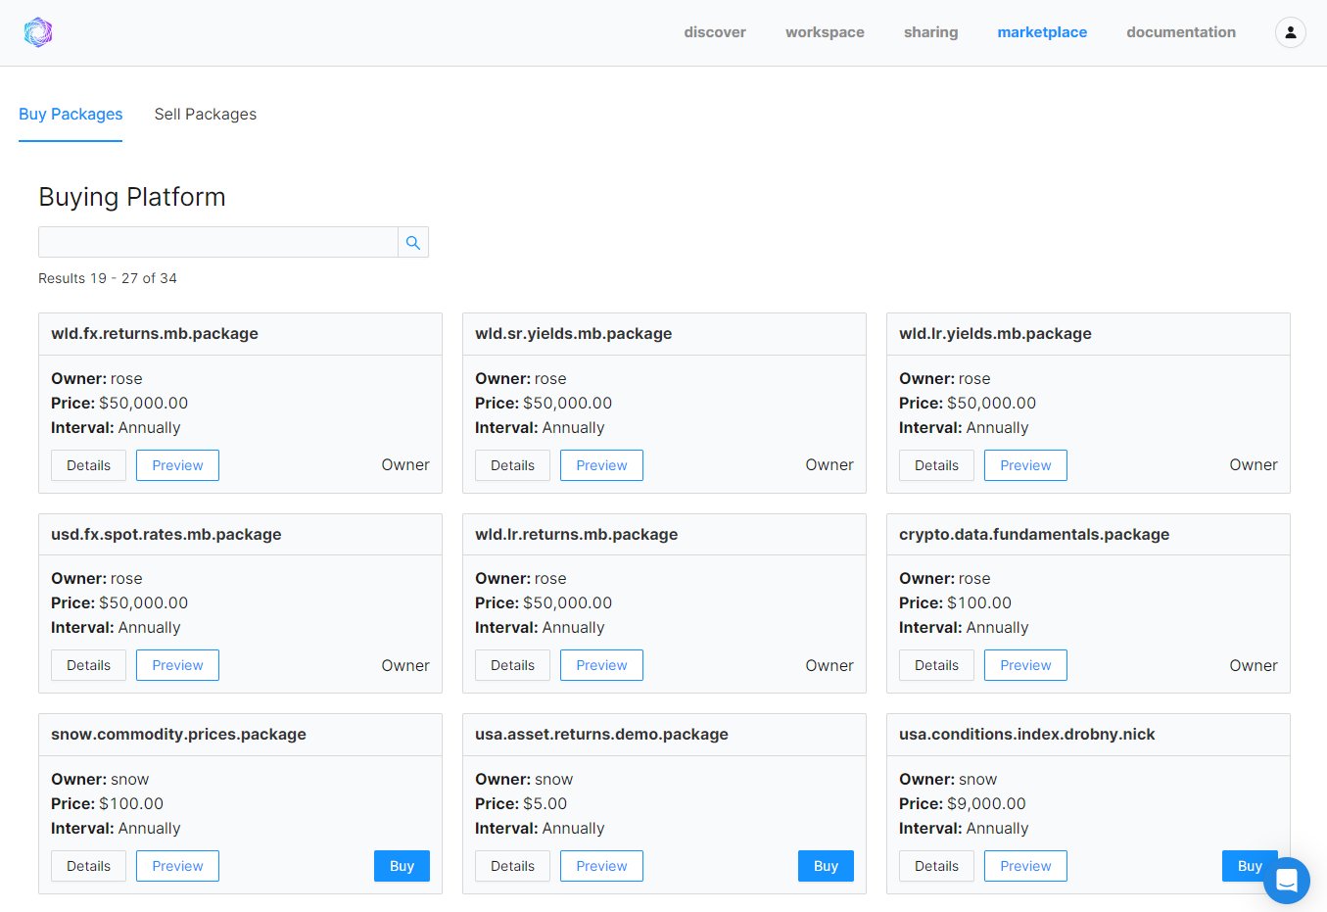Open the user profile icon menu

pyautogui.click(x=1290, y=32)
